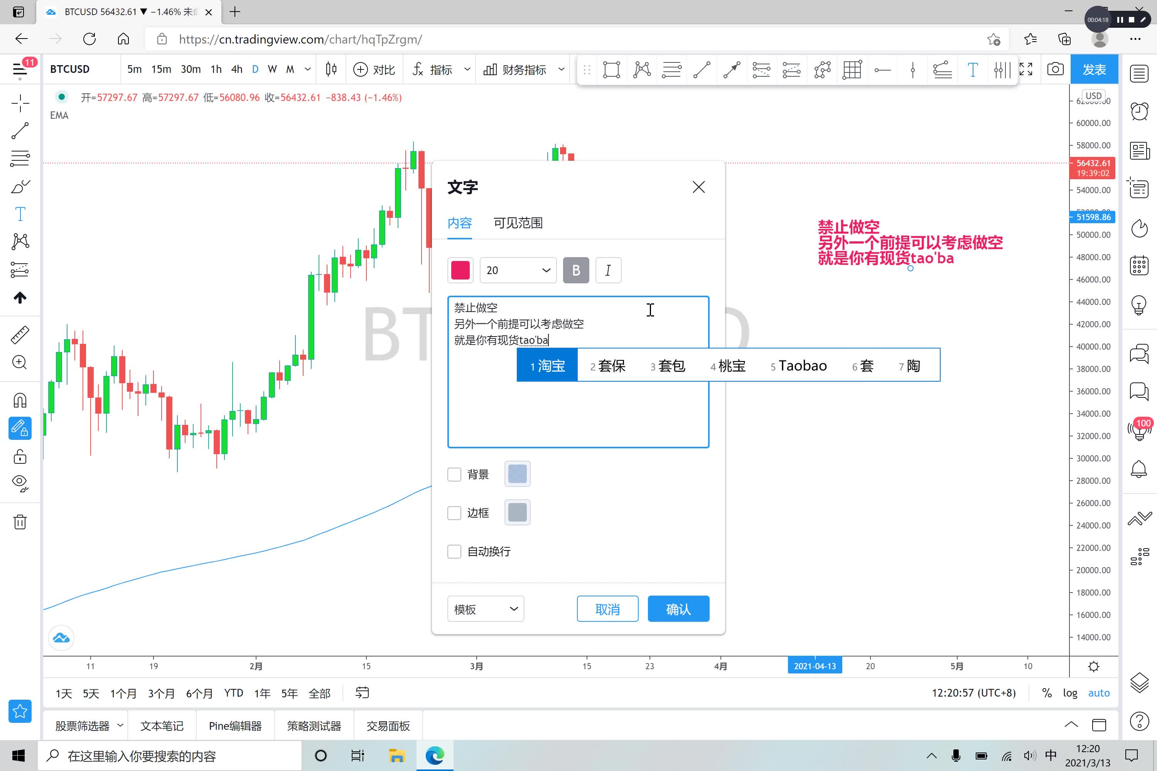Image resolution: width=1157 pixels, height=771 pixels.
Task: Toggle stay in drawing mode
Action: (20, 428)
